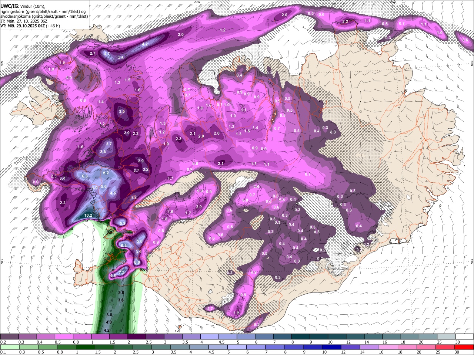Select light lavender 4 swatch in snow legend
This screenshot has height=355, width=474.
pos(210,337)
